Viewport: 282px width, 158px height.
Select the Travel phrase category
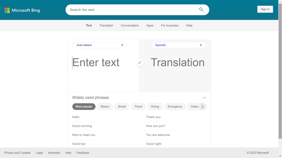138,107
